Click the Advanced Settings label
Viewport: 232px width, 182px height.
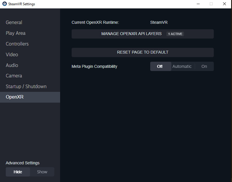23,163
